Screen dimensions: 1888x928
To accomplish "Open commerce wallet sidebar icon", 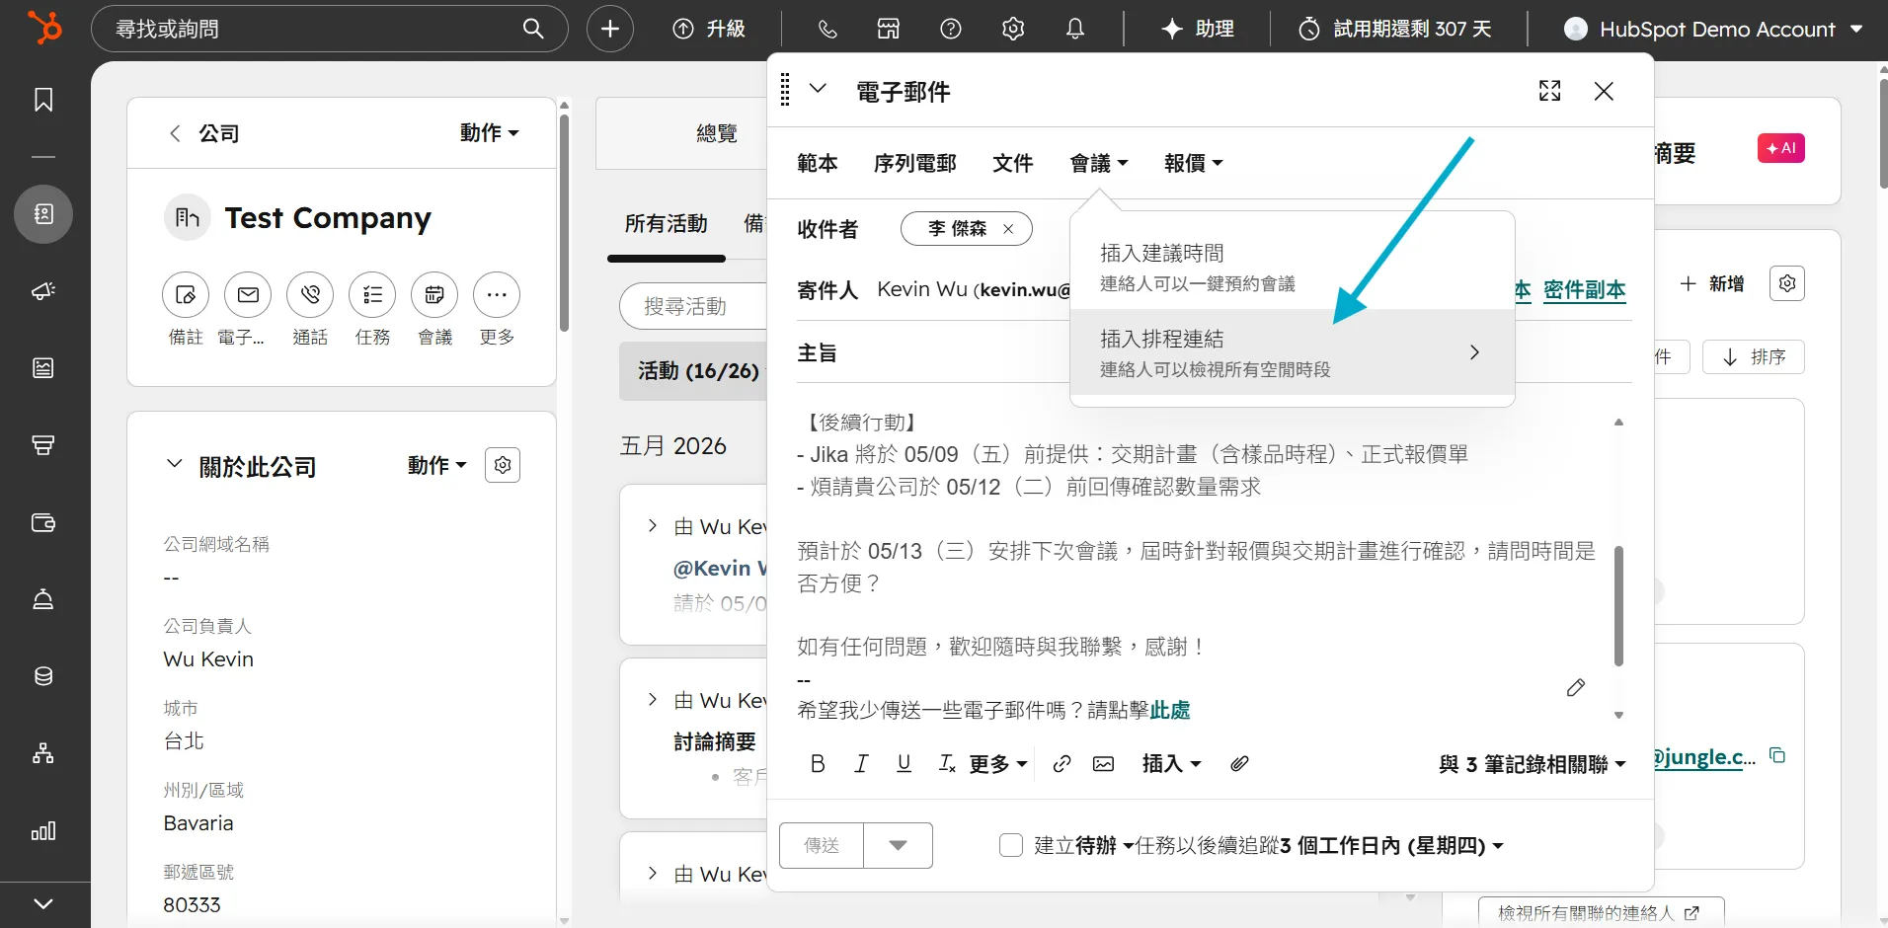I will (x=43, y=522).
